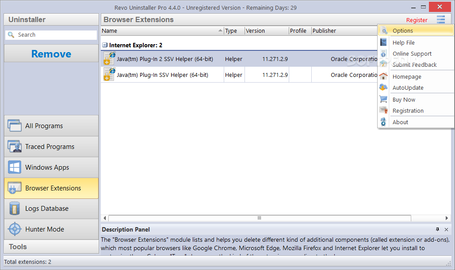The width and height of the screenshot is (455, 270).
Task: Click the hamburger menu icon near Register
Action: point(441,19)
